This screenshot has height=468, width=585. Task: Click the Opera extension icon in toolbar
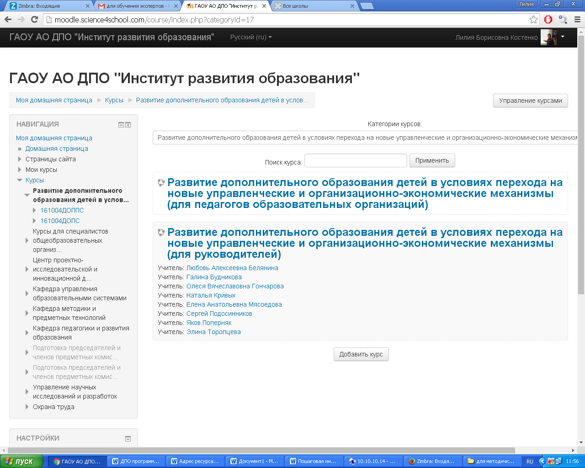(x=548, y=19)
